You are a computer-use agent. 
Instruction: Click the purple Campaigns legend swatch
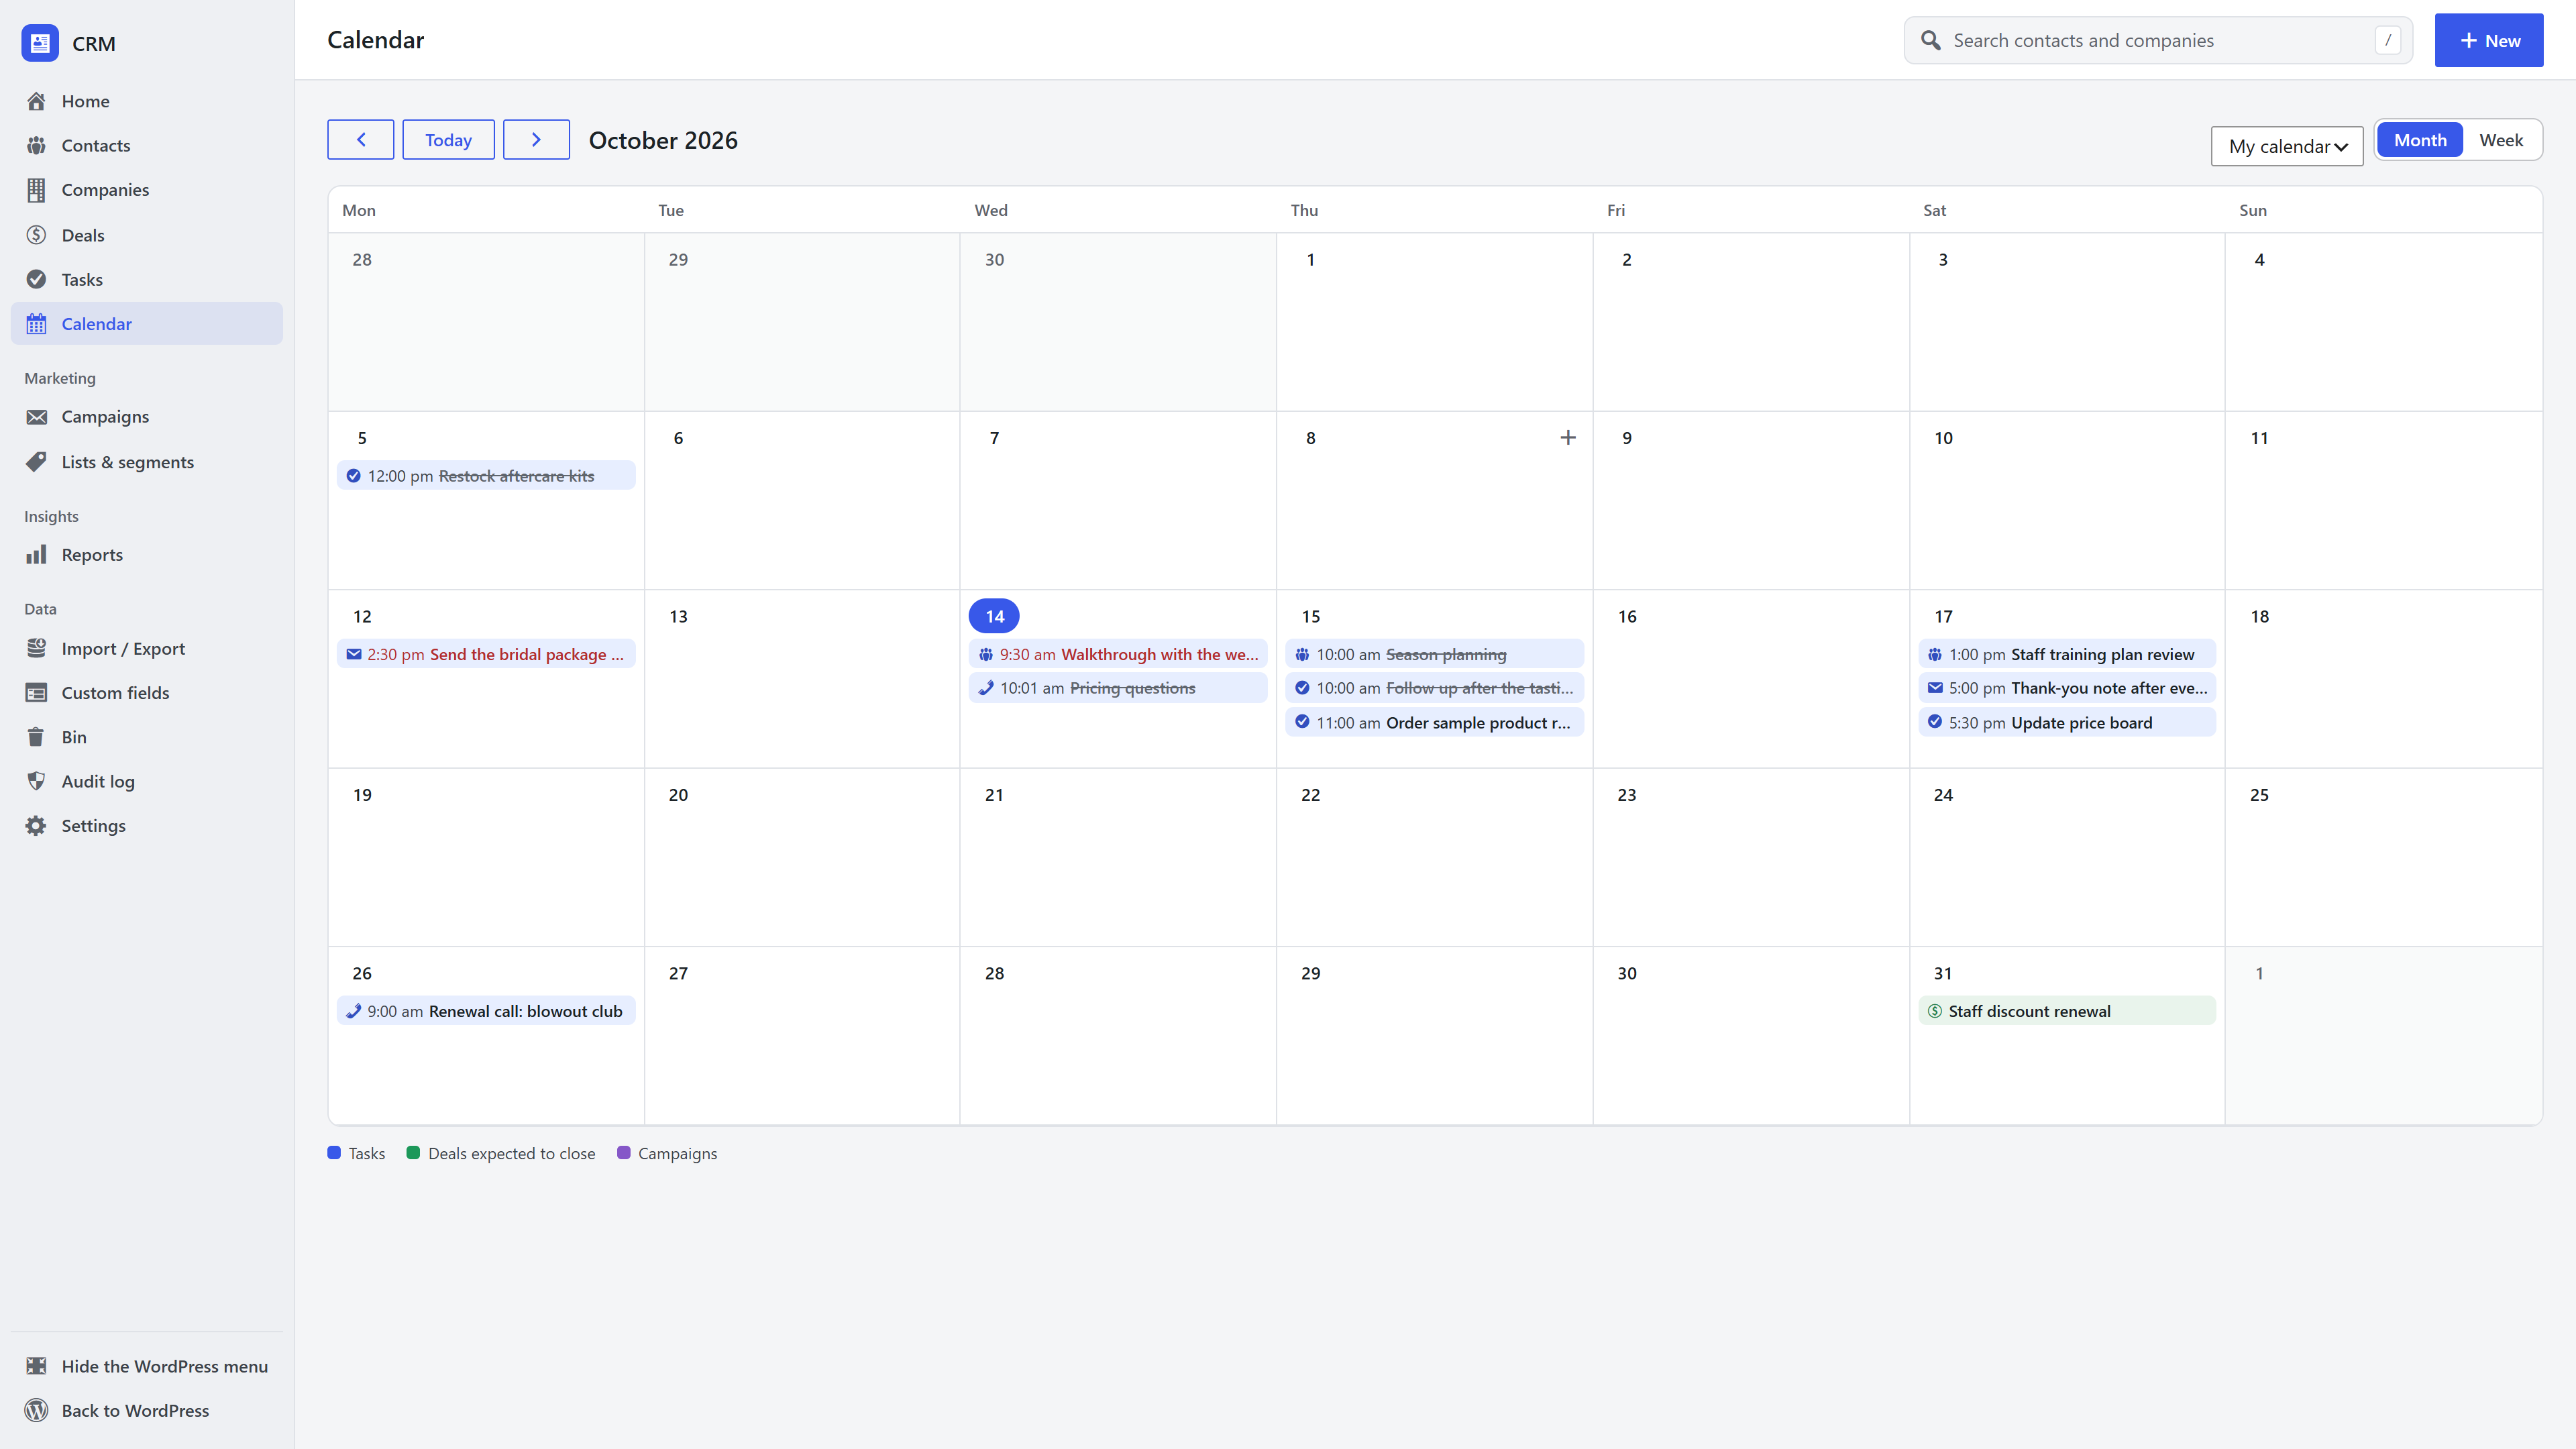click(x=624, y=1153)
